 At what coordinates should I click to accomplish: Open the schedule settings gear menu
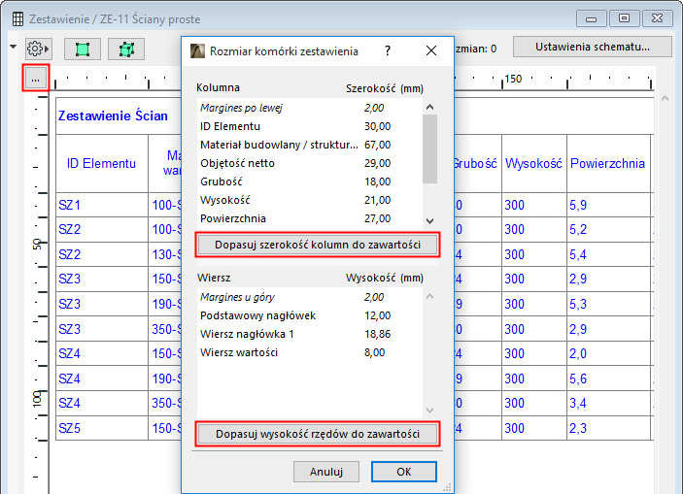click(x=38, y=49)
